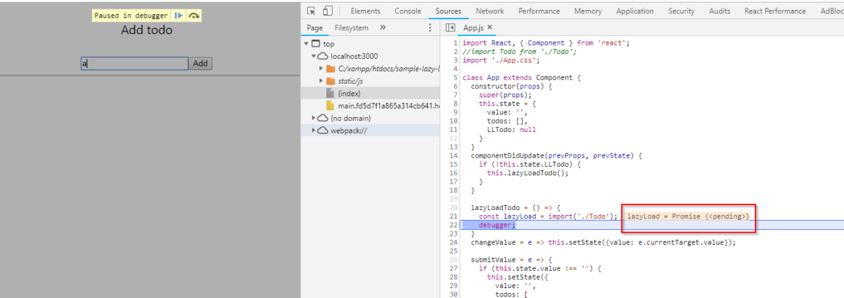This screenshot has height=298, width=844.
Task: Toggle device toolbar emulation mode
Action: pos(327,11)
